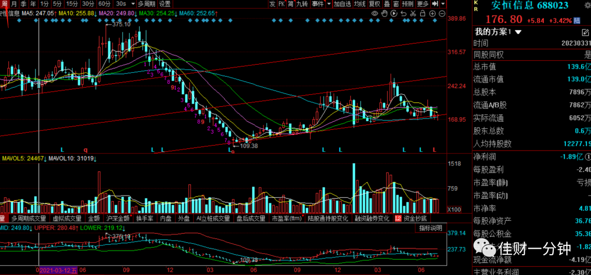Viewport: 591px width, 275px height.
Task: Click the 2021-03-12 date marker on axis
Action: (x=58, y=271)
